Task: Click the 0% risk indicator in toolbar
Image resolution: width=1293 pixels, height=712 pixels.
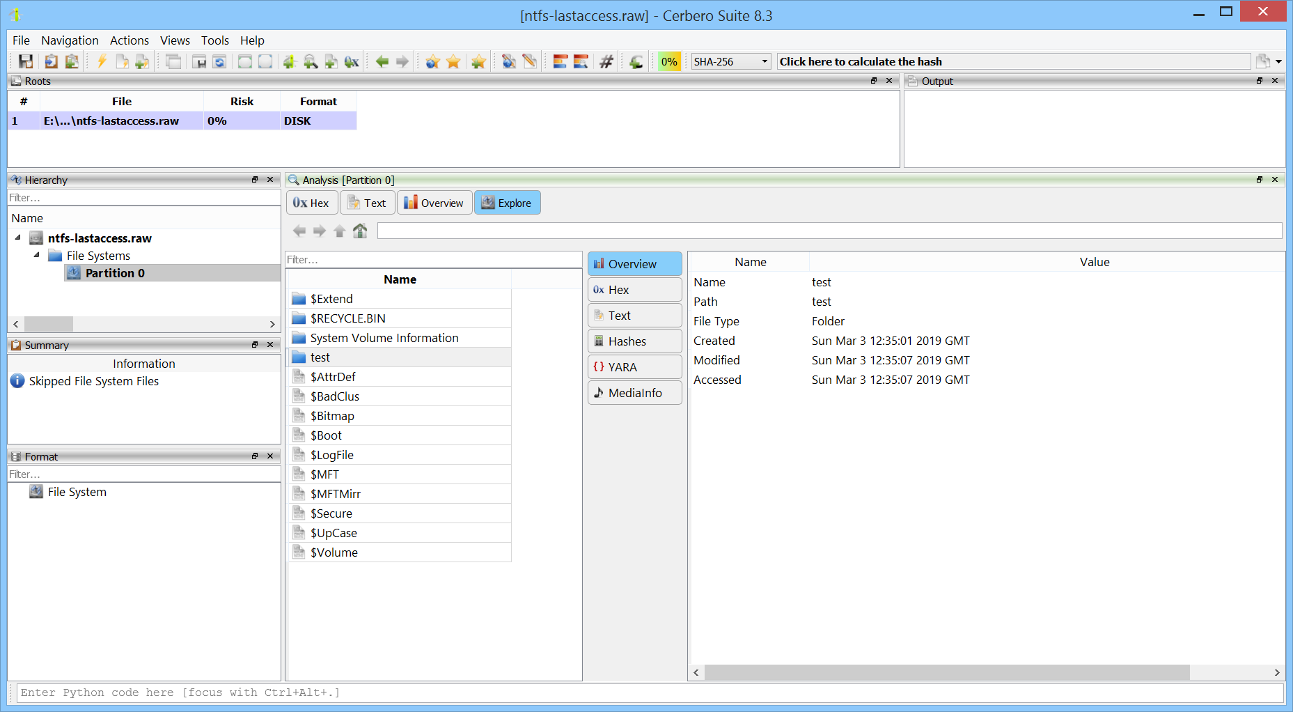Action: pos(669,61)
